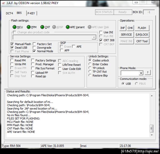Switch to the P-KEY tab

tap(31, 13)
